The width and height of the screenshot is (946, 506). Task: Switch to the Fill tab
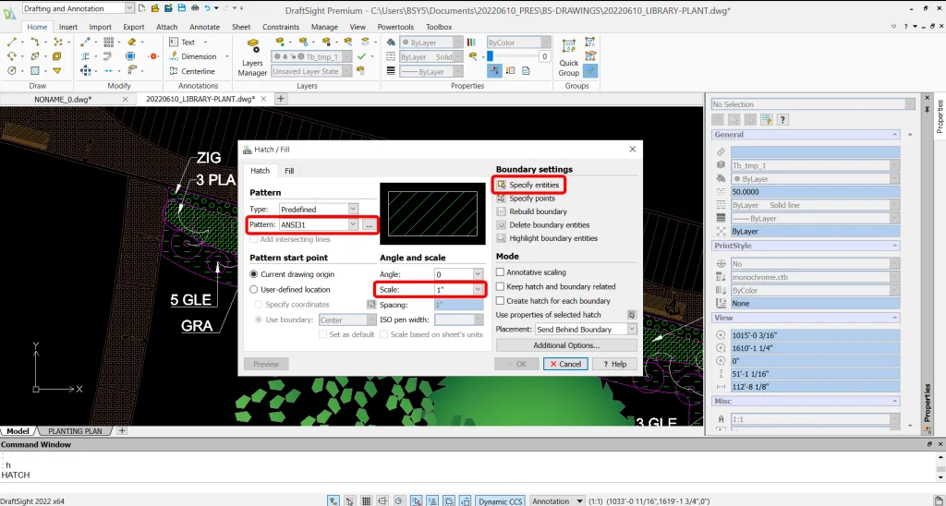[x=289, y=171]
